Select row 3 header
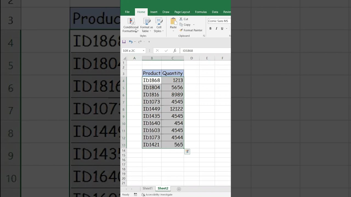The height and width of the screenshot is (197, 351). pyautogui.click(x=124, y=73)
